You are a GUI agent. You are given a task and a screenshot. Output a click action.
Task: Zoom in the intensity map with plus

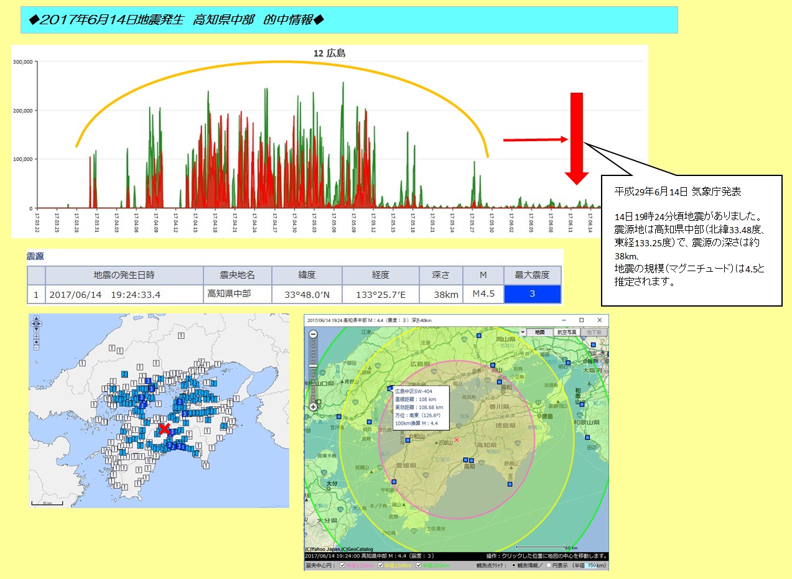pyautogui.click(x=36, y=336)
